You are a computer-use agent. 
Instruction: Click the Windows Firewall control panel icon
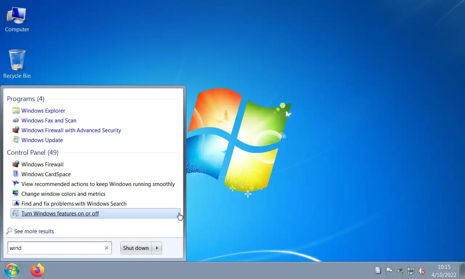pos(16,164)
